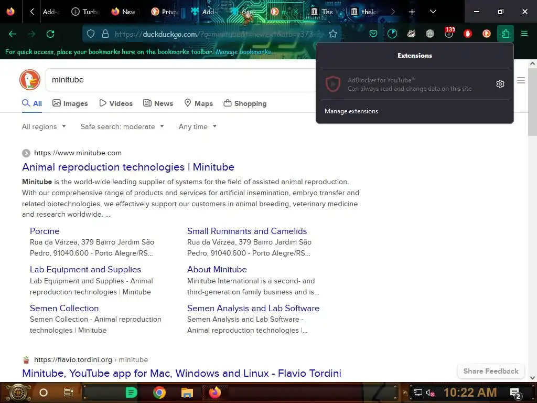
Task: Click scrollbar up arrow
Action: (532, 63)
